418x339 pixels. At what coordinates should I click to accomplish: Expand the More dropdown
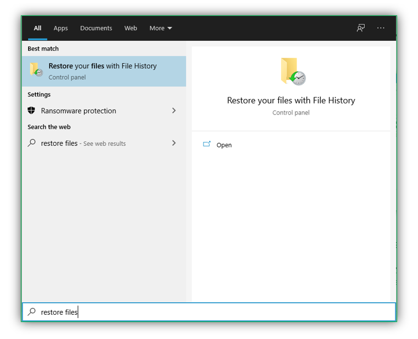[161, 28]
